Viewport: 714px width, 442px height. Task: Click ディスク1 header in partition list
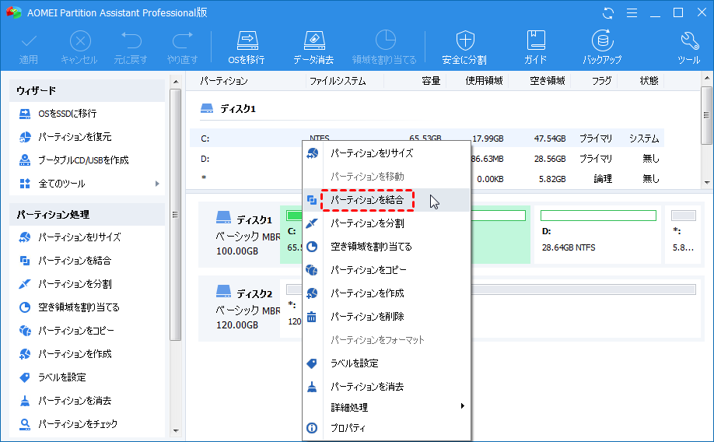[x=238, y=109]
